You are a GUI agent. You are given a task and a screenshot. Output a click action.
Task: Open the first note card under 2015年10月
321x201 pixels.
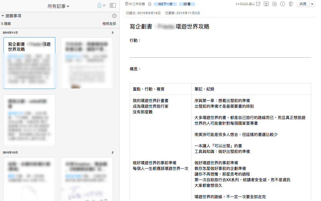coord(29,179)
